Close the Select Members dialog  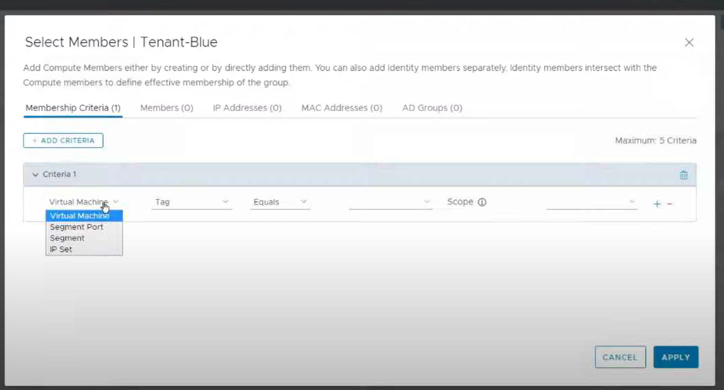[x=689, y=42]
